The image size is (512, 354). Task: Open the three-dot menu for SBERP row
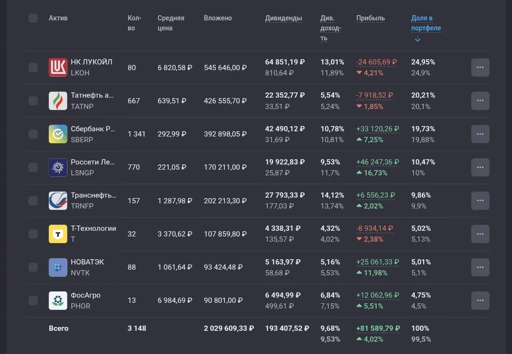pyautogui.click(x=480, y=134)
